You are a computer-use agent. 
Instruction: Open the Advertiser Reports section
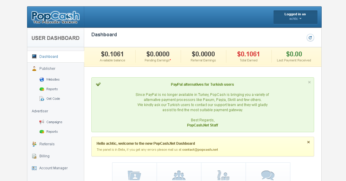click(x=52, y=132)
